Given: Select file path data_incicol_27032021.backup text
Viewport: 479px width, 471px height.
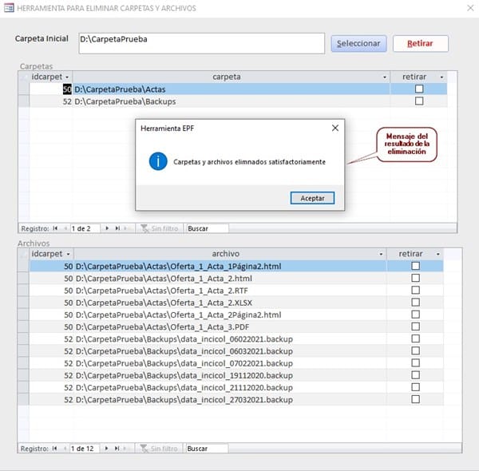Looking at the screenshot, I should click(x=184, y=400).
